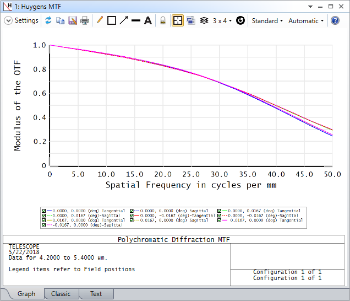Select the rectangle annotation tool
Screen dimensions: 350x301
coord(112,20)
